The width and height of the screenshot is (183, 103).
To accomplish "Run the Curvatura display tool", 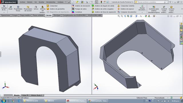I will tap(77, 12).
